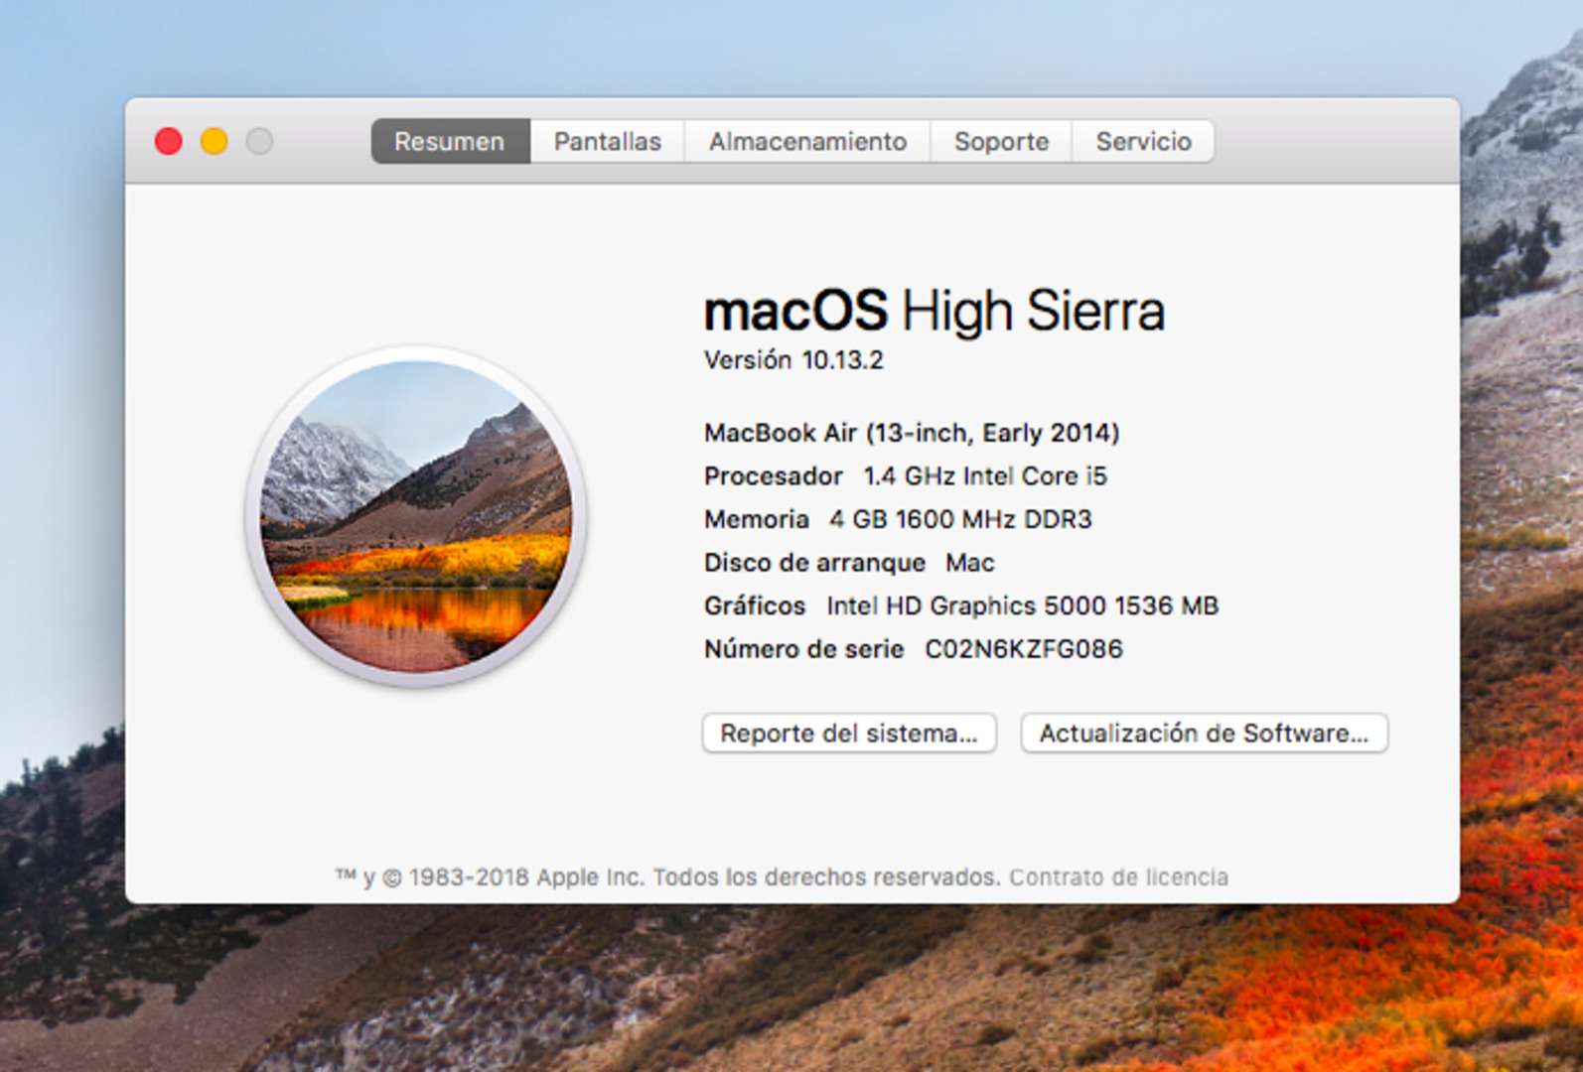Minimize the window with the yellow button
Viewport: 1583px width, 1072px height.
pos(215,142)
